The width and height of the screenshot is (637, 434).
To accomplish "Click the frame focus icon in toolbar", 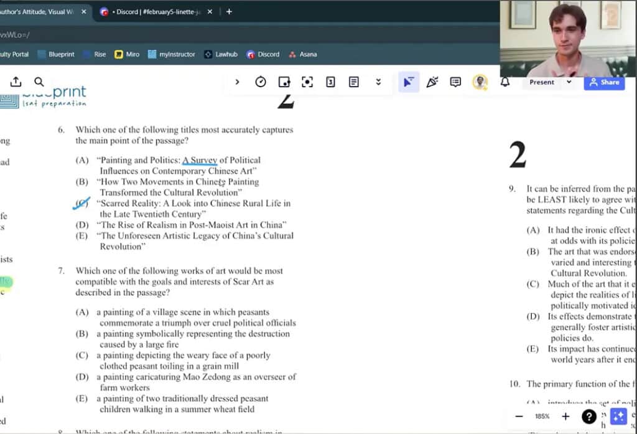I will click(307, 82).
